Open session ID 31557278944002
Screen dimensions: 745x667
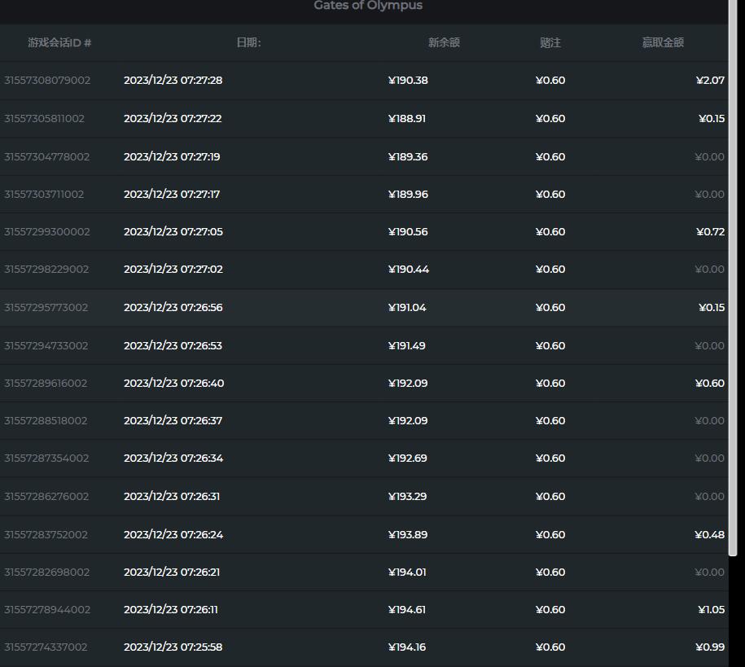pos(47,610)
